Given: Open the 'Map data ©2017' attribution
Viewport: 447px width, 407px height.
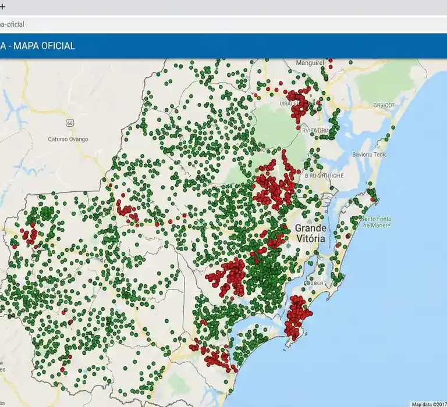Looking at the screenshot, I should point(430,404).
